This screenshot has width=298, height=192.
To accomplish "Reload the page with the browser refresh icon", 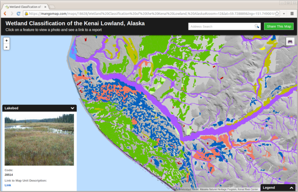I will (x=19, y=13).
